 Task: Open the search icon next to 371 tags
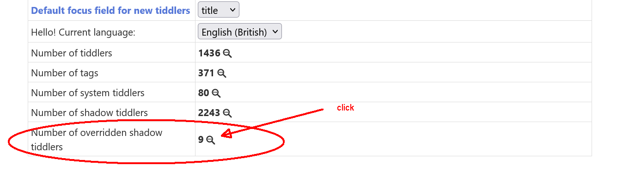pos(222,73)
